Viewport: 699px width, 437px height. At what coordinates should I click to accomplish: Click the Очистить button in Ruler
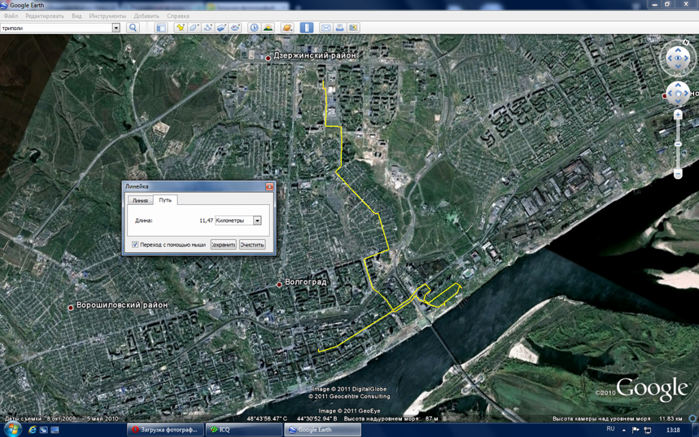pyautogui.click(x=252, y=244)
